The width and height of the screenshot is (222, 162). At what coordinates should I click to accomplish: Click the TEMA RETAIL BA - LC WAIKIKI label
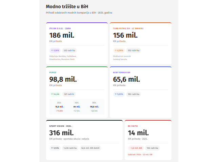pos(128,28)
